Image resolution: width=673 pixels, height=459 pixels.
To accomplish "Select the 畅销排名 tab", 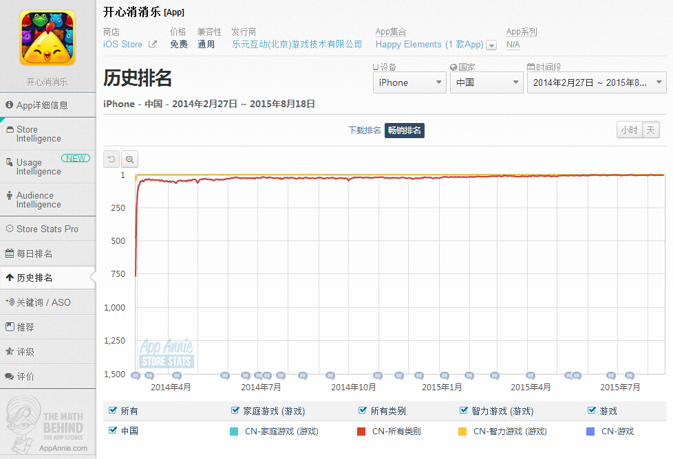I will pyautogui.click(x=405, y=131).
